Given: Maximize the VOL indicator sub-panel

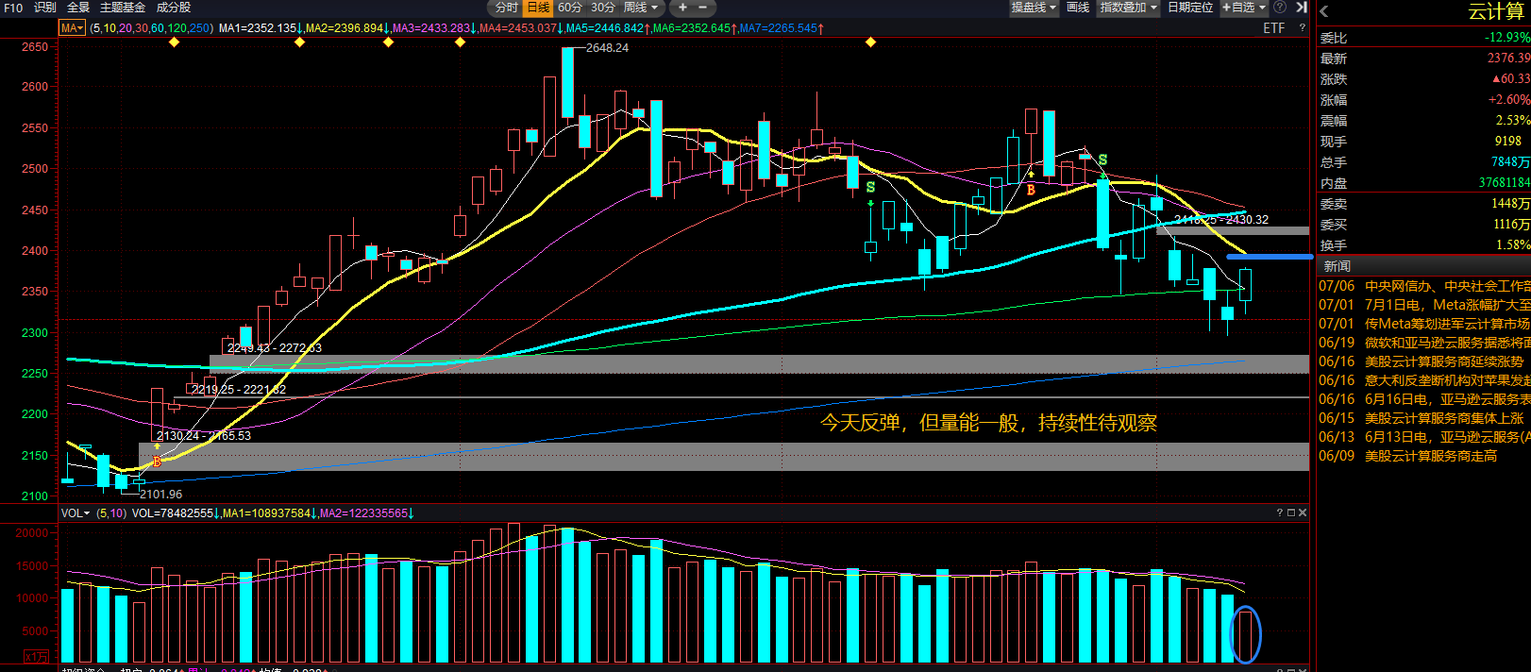Looking at the screenshot, I should click(1291, 512).
